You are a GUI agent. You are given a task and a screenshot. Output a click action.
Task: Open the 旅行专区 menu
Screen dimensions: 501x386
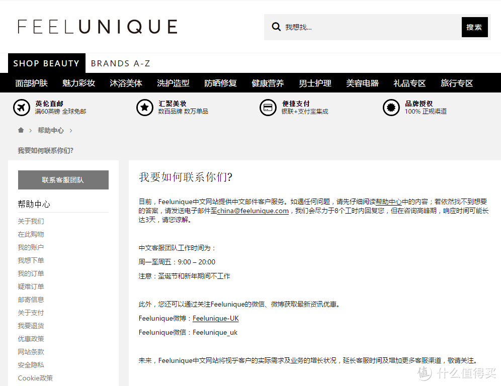(x=457, y=83)
